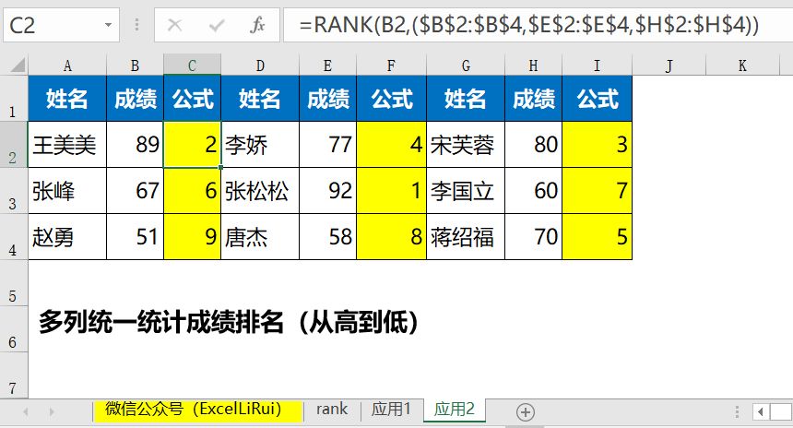Expand the Name Box dropdown arrow
Viewport: 793px width, 428px height.
(108, 25)
